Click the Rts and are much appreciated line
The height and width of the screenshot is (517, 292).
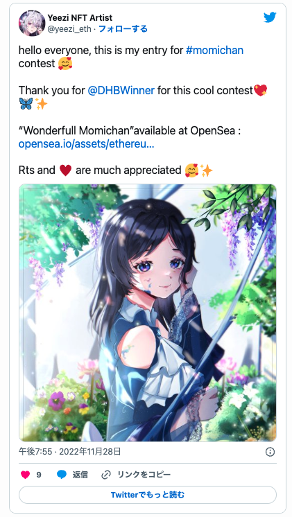point(115,170)
